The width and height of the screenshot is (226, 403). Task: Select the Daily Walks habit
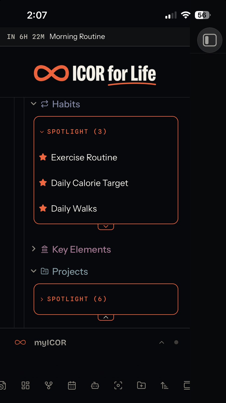point(74,209)
